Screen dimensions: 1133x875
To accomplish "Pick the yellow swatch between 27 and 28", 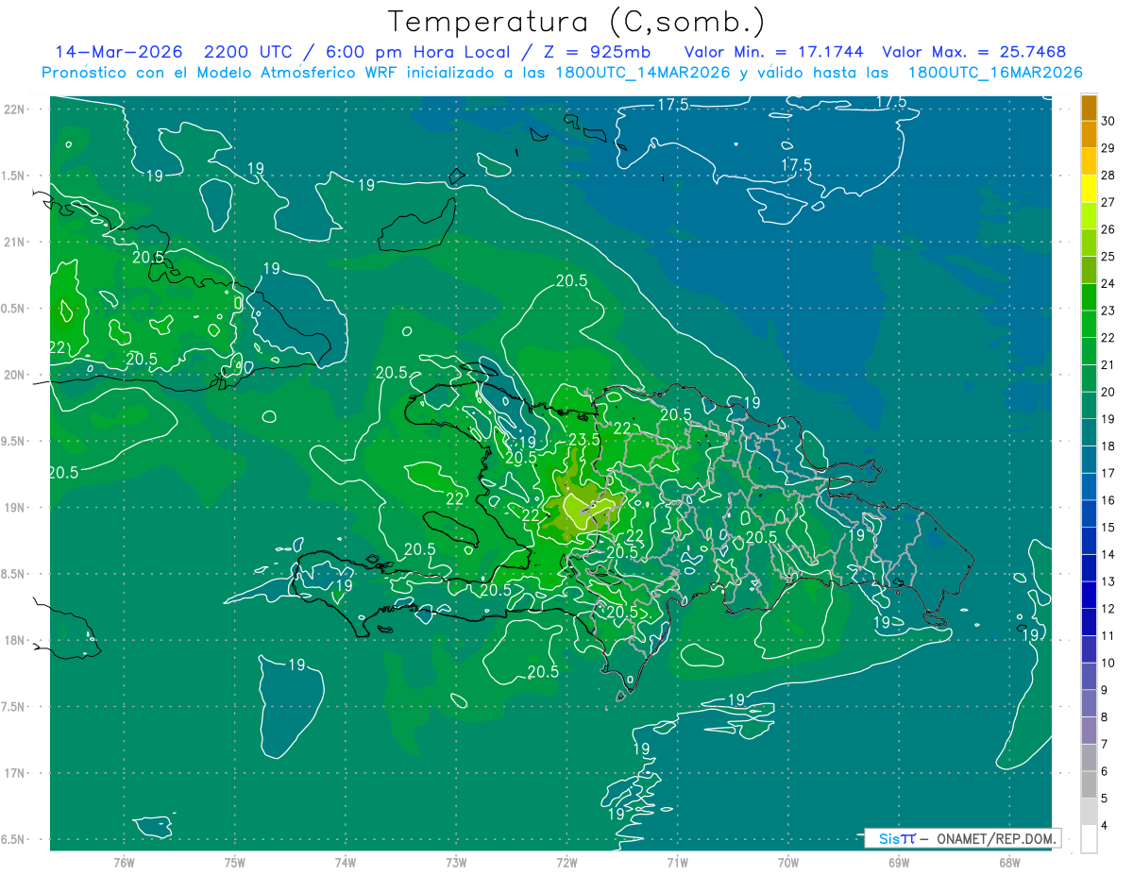I will (1089, 189).
